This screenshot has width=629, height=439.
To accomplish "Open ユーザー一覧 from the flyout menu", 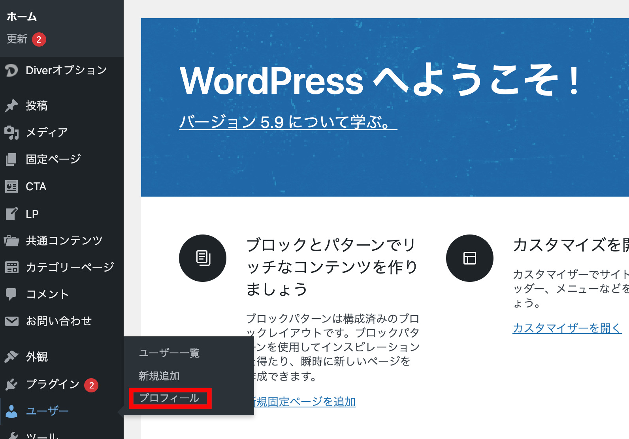I will point(169,353).
